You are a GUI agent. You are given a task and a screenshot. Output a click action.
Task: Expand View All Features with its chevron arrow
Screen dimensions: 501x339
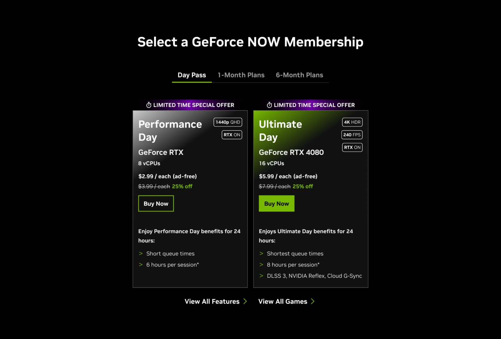245,301
